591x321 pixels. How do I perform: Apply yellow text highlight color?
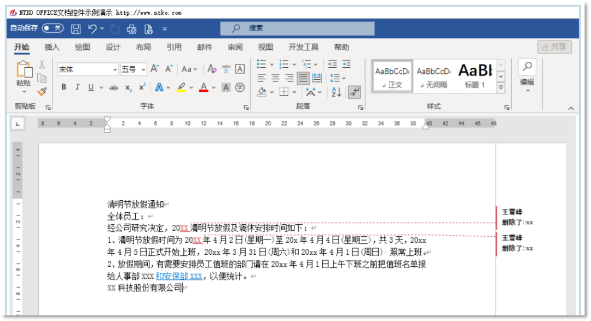coord(181,86)
